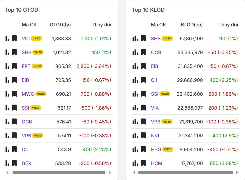
Task: Open the VPB stock detail link
Action: (x=27, y=135)
